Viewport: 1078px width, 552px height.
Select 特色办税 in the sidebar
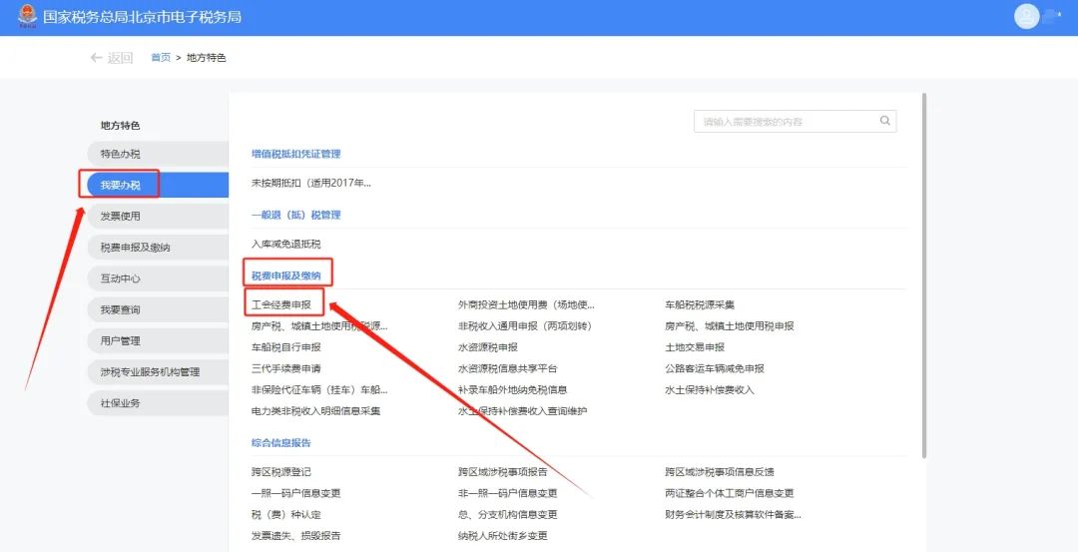121,155
